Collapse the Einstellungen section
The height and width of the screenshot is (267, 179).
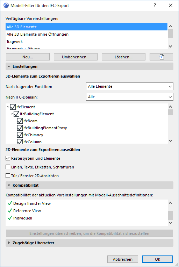[x=89, y=66]
